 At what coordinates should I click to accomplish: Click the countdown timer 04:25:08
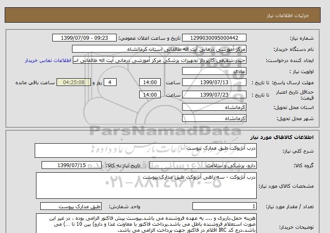pos(74,82)
